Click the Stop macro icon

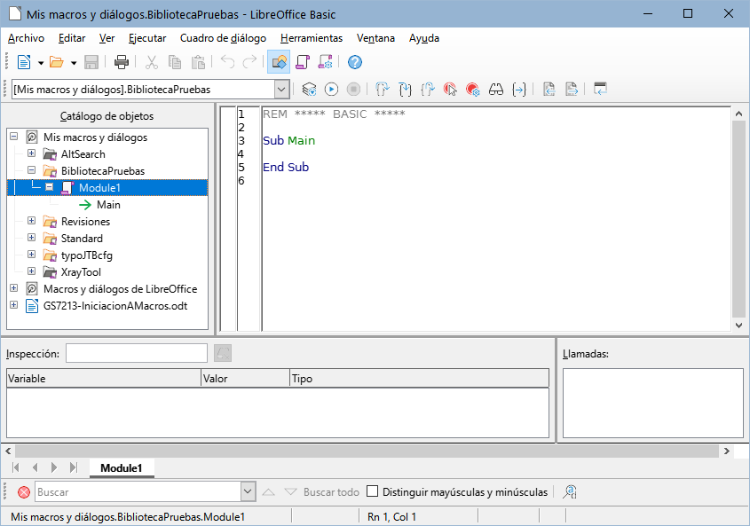(353, 90)
